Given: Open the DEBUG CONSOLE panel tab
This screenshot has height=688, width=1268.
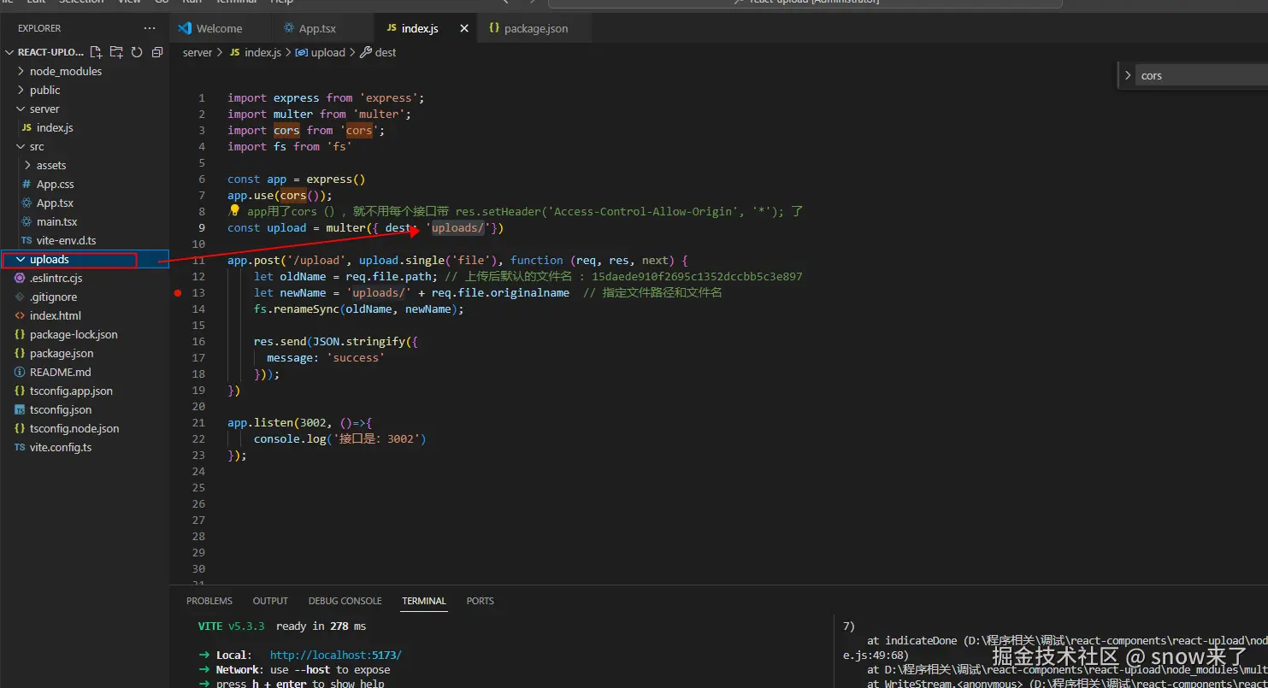Looking at the screenshot, I should pos(345,601).
